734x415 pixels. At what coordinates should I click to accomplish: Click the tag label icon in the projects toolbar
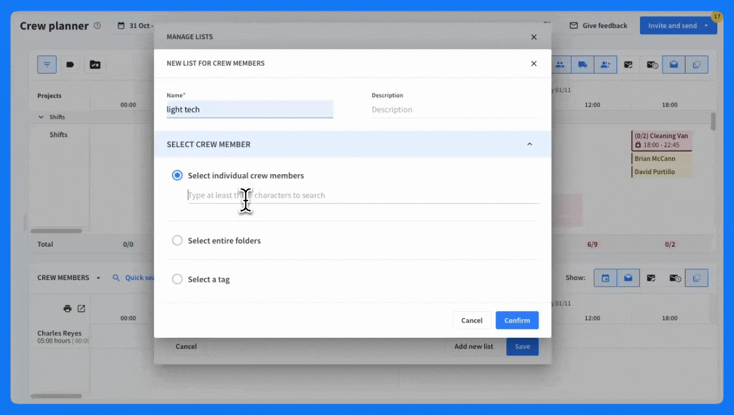tap(70, 65)
